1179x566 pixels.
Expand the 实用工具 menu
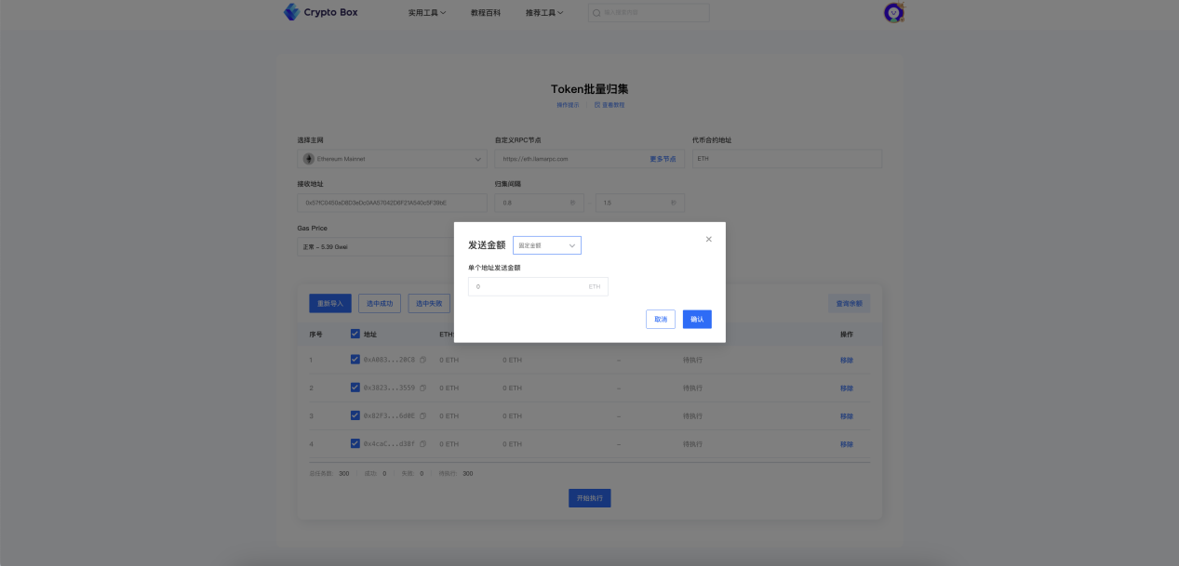pos(426,13)
